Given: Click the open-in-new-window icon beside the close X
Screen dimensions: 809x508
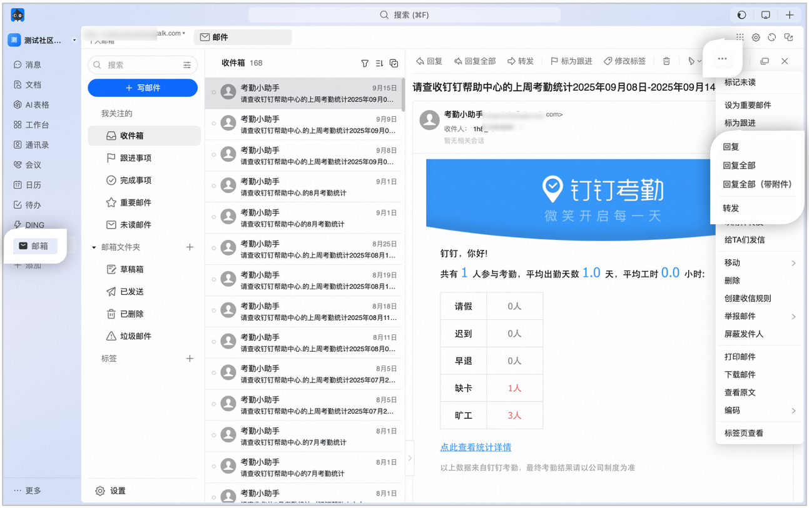Looking at the screenshot, I should point(765,61).
